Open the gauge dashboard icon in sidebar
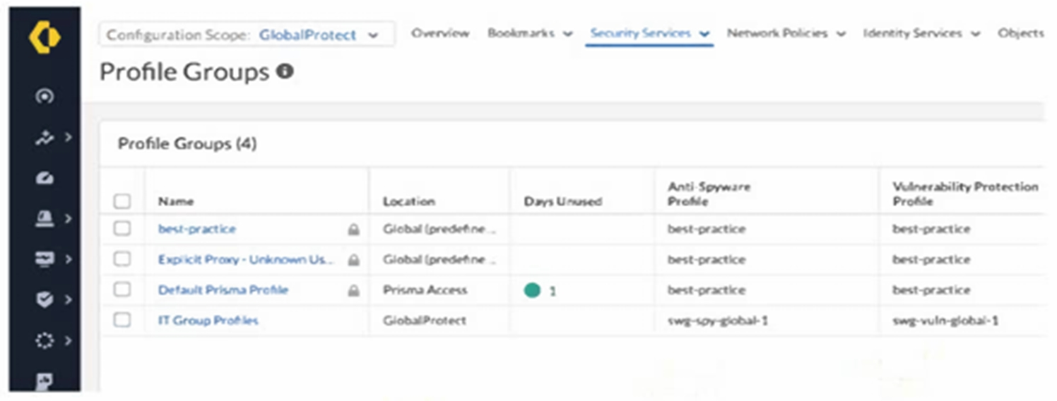This screenshot has height=401, width=1057. [x=45, y=178]
